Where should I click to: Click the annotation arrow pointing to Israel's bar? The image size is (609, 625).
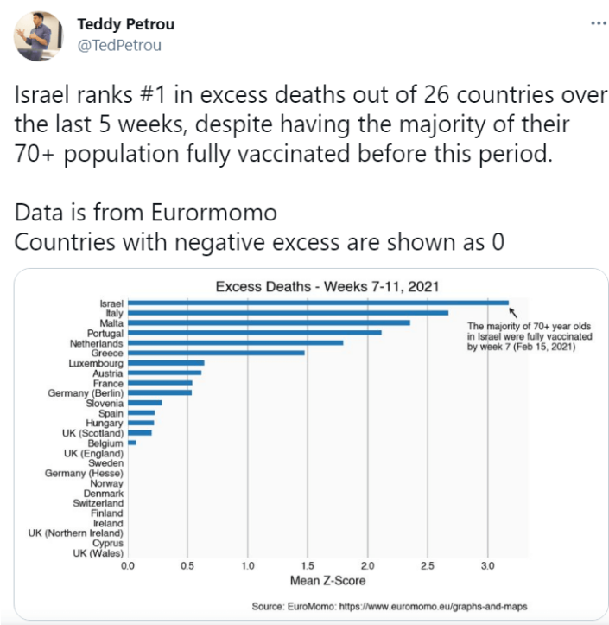click(513, 313)
